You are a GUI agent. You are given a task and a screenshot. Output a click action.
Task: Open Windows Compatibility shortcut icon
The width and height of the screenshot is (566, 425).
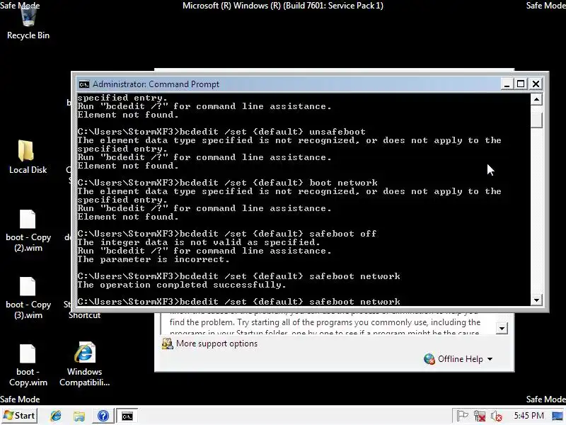84,364
